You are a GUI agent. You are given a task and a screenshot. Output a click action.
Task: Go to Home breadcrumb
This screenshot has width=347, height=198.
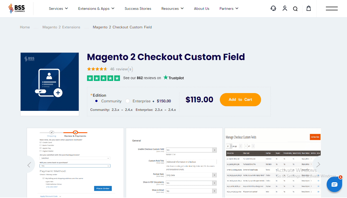(x=25, y=27)
